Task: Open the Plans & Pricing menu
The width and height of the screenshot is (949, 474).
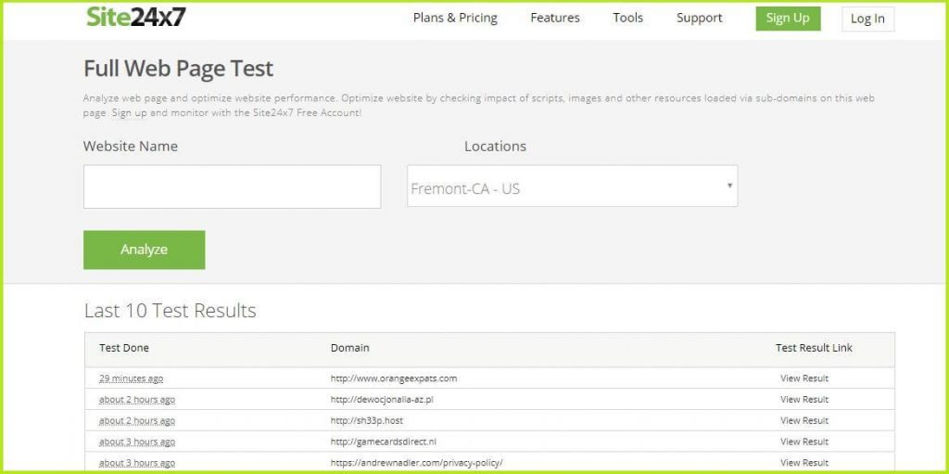Action: [455, 19]
